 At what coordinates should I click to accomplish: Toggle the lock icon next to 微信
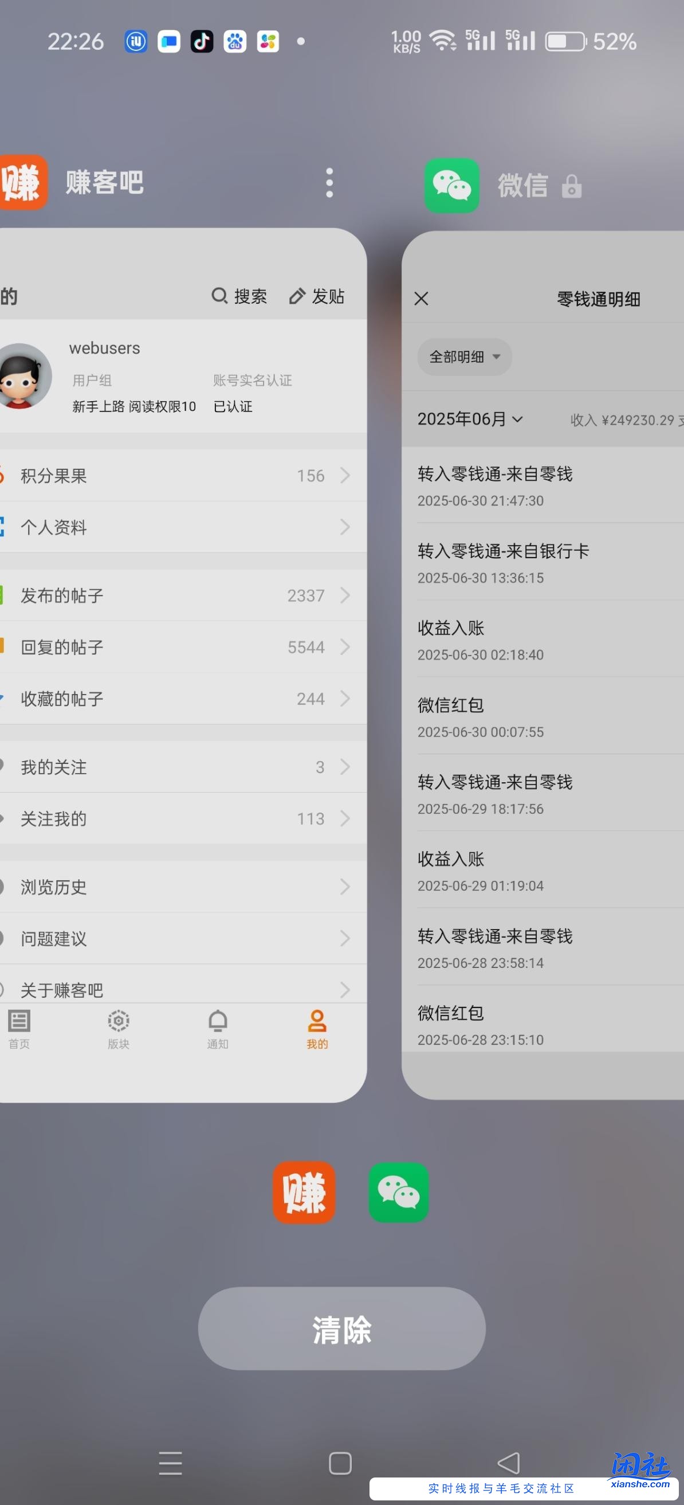[571, 187]
